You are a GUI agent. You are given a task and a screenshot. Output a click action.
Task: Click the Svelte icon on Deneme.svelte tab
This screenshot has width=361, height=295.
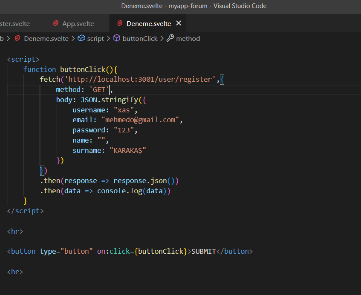coord(120,23)
